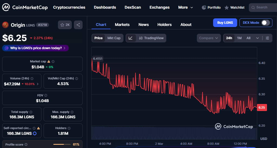Click the Origin LGNS coin logo
Screen dimensions: 277x148
tap(5, 25)
